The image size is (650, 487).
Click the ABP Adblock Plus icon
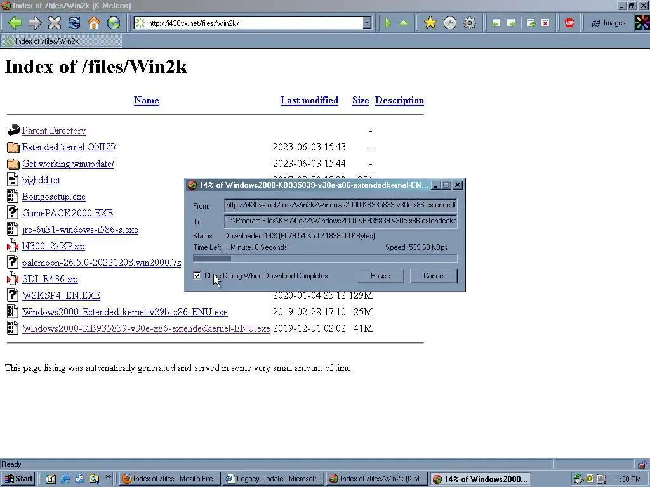coord(569,23)
